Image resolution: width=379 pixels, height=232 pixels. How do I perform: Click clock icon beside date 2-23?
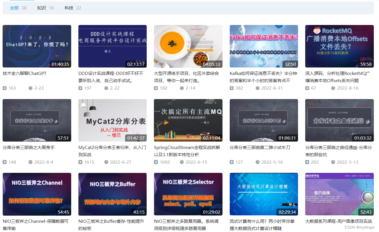31,88
